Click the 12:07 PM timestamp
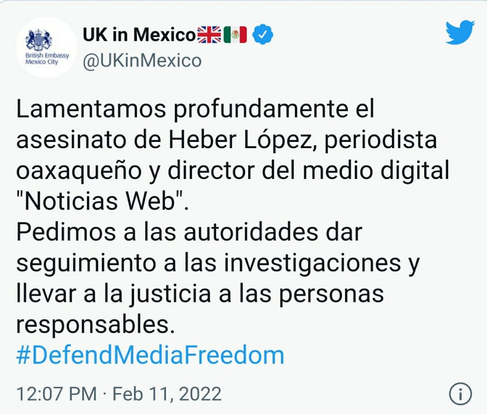487x414 pixels. tap(57, 394)
